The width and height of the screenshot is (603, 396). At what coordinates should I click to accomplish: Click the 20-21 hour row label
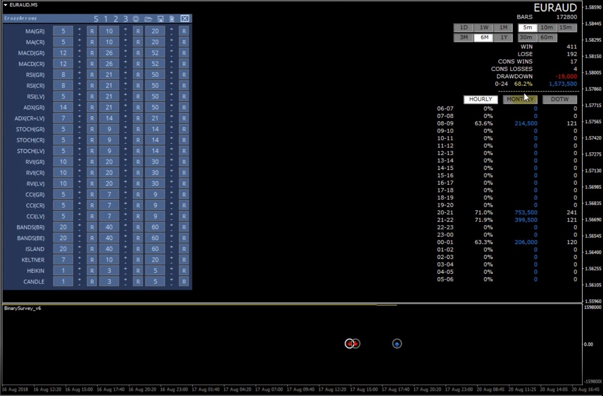click(x=445, y=213)
